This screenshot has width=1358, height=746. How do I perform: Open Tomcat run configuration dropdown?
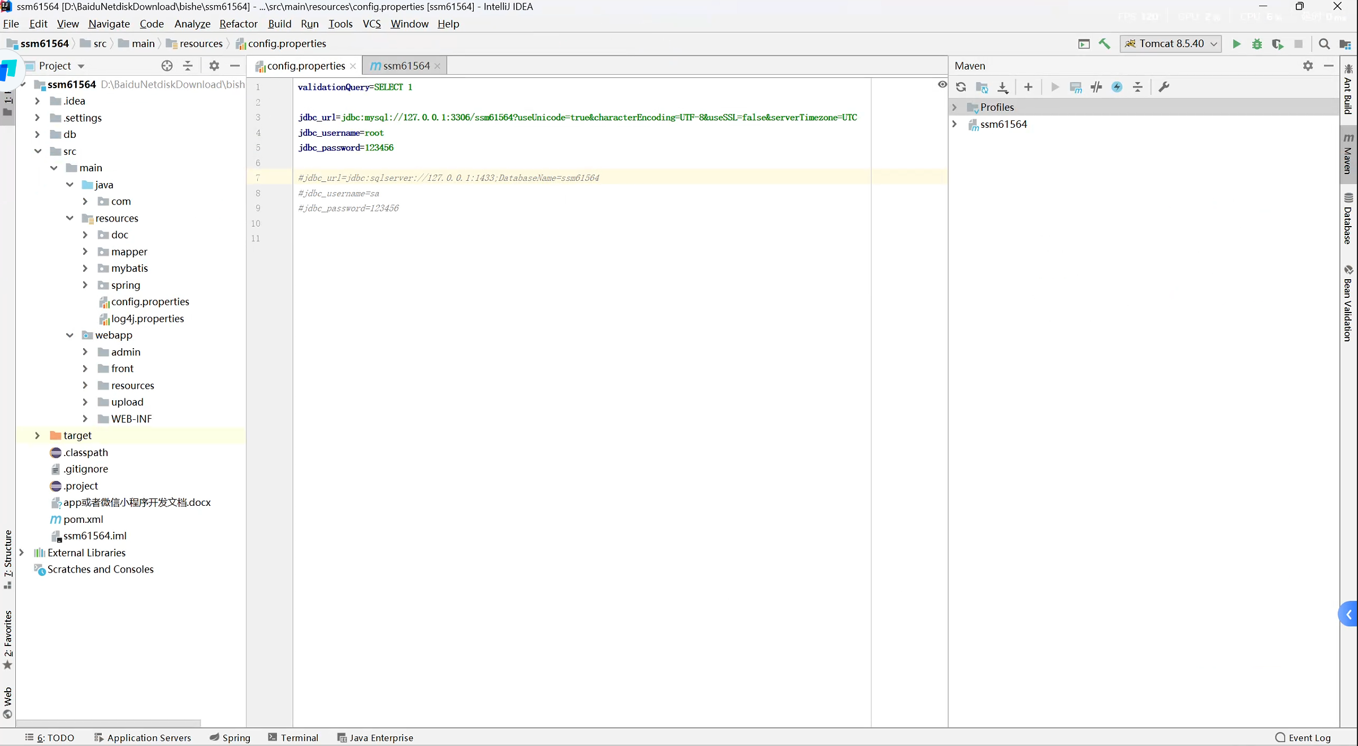[1171, 44]
